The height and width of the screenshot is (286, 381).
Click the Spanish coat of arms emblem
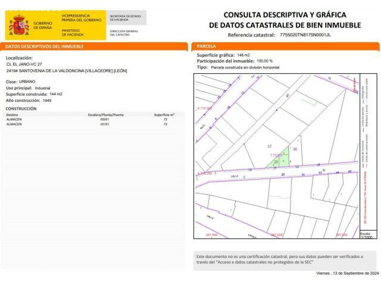tap(18, 25)
